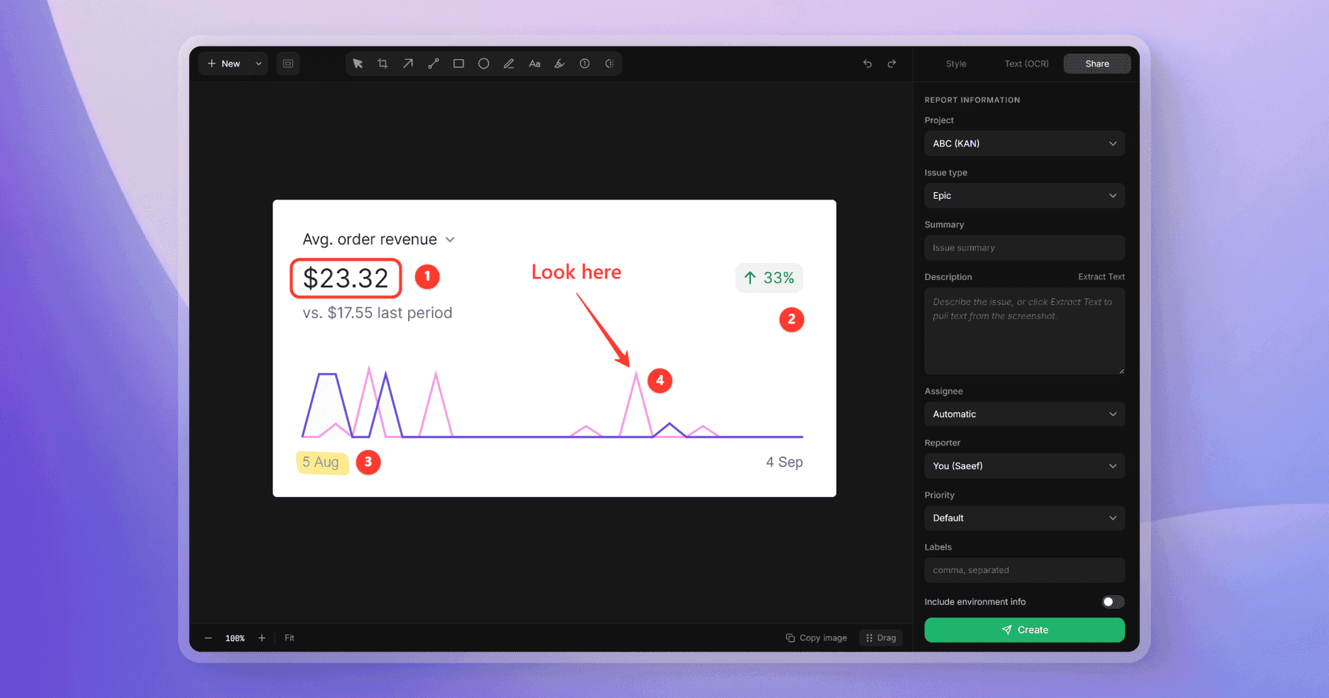Select the highlighter tool
Viewport: 1329px width, 698px height.
click(x=560, y=64)
